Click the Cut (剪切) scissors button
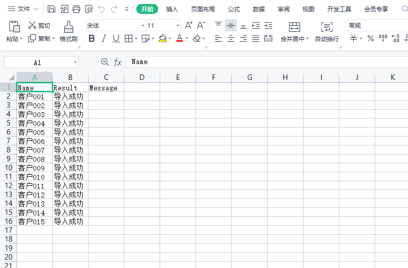The image size is (408, 268). tap(39, 25)
